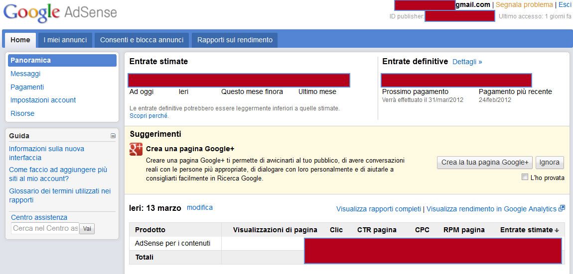The height and width of the screenshot is (274, 573).
Task: Click the Vai search button
Action: pyautogui.click(x=87, y=228)
